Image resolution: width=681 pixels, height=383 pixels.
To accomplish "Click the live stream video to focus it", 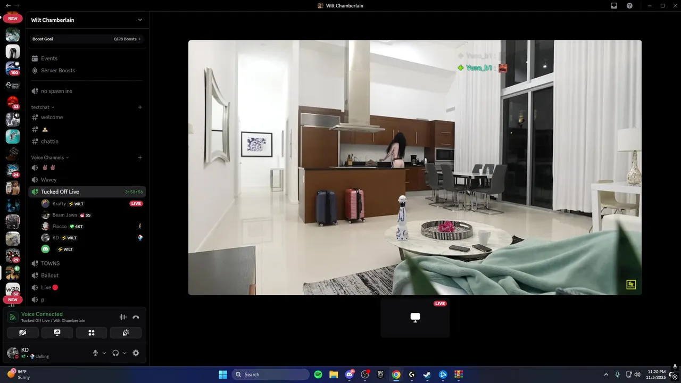I will click(415, 167).
